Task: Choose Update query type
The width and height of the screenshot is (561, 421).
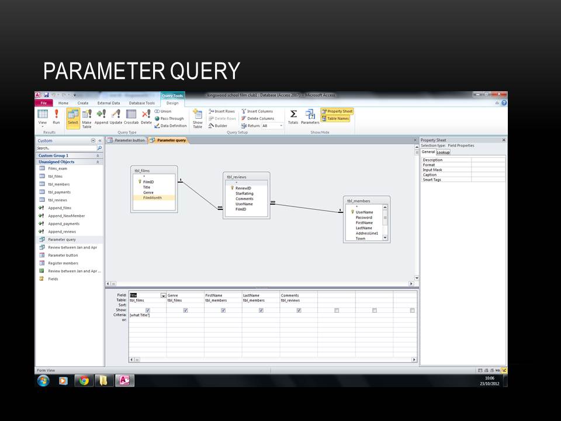Action: click(116, 117)
